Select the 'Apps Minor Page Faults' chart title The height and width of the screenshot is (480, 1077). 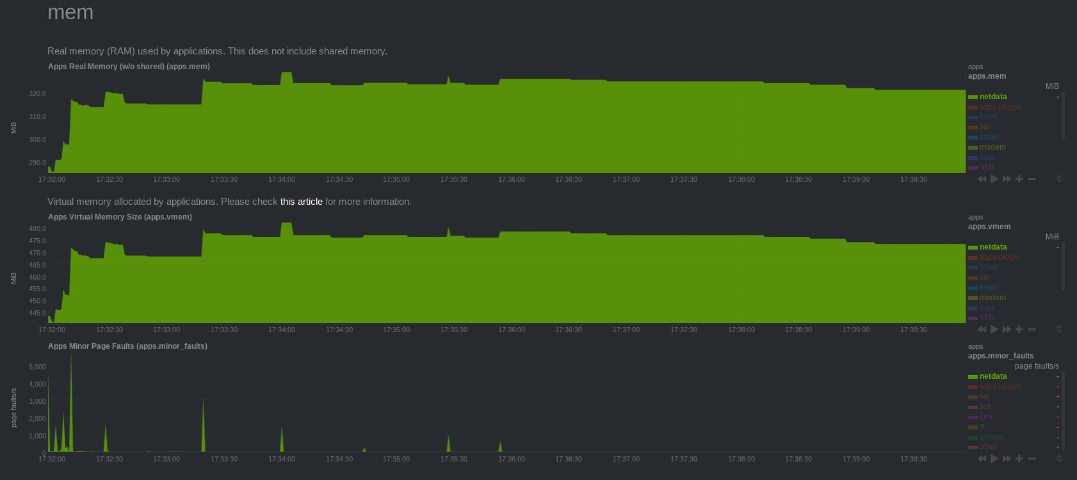point(127,346)
